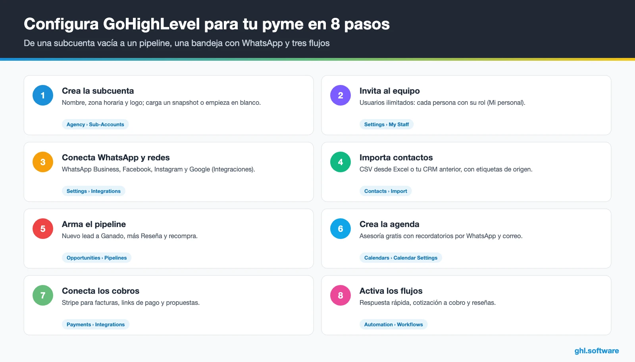Screen dimensions: 635x362
Task: Click the subtitle starting 'De una subcuenta vacía'
Action: tap(177, 43)
